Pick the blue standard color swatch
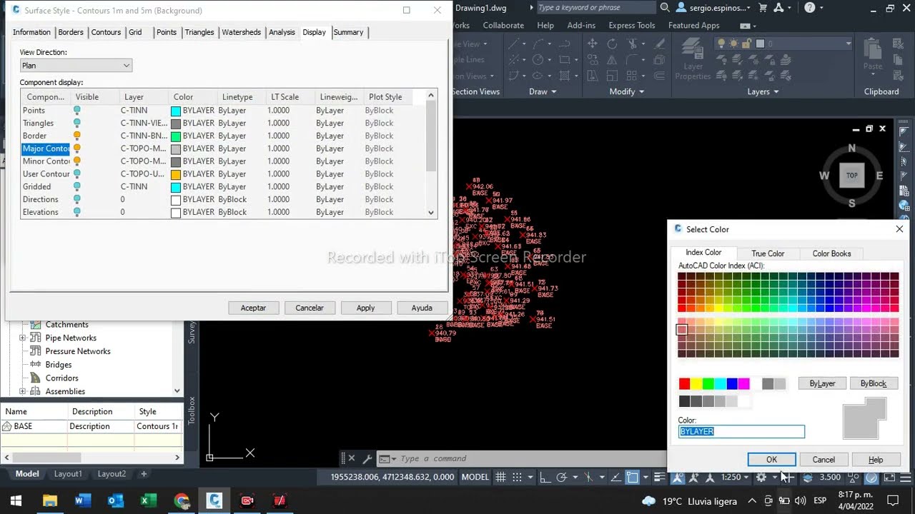 pos(732,384)
